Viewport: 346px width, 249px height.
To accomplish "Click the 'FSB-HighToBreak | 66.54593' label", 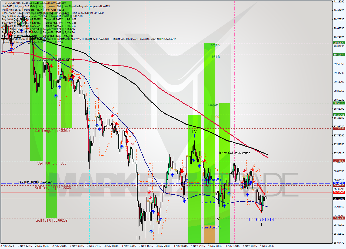I will click(35, 182).
